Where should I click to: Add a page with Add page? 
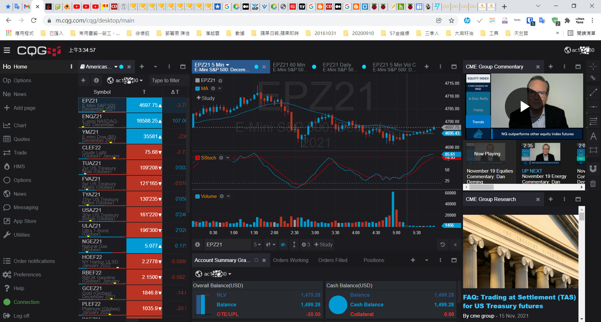(x=19, y=108)
